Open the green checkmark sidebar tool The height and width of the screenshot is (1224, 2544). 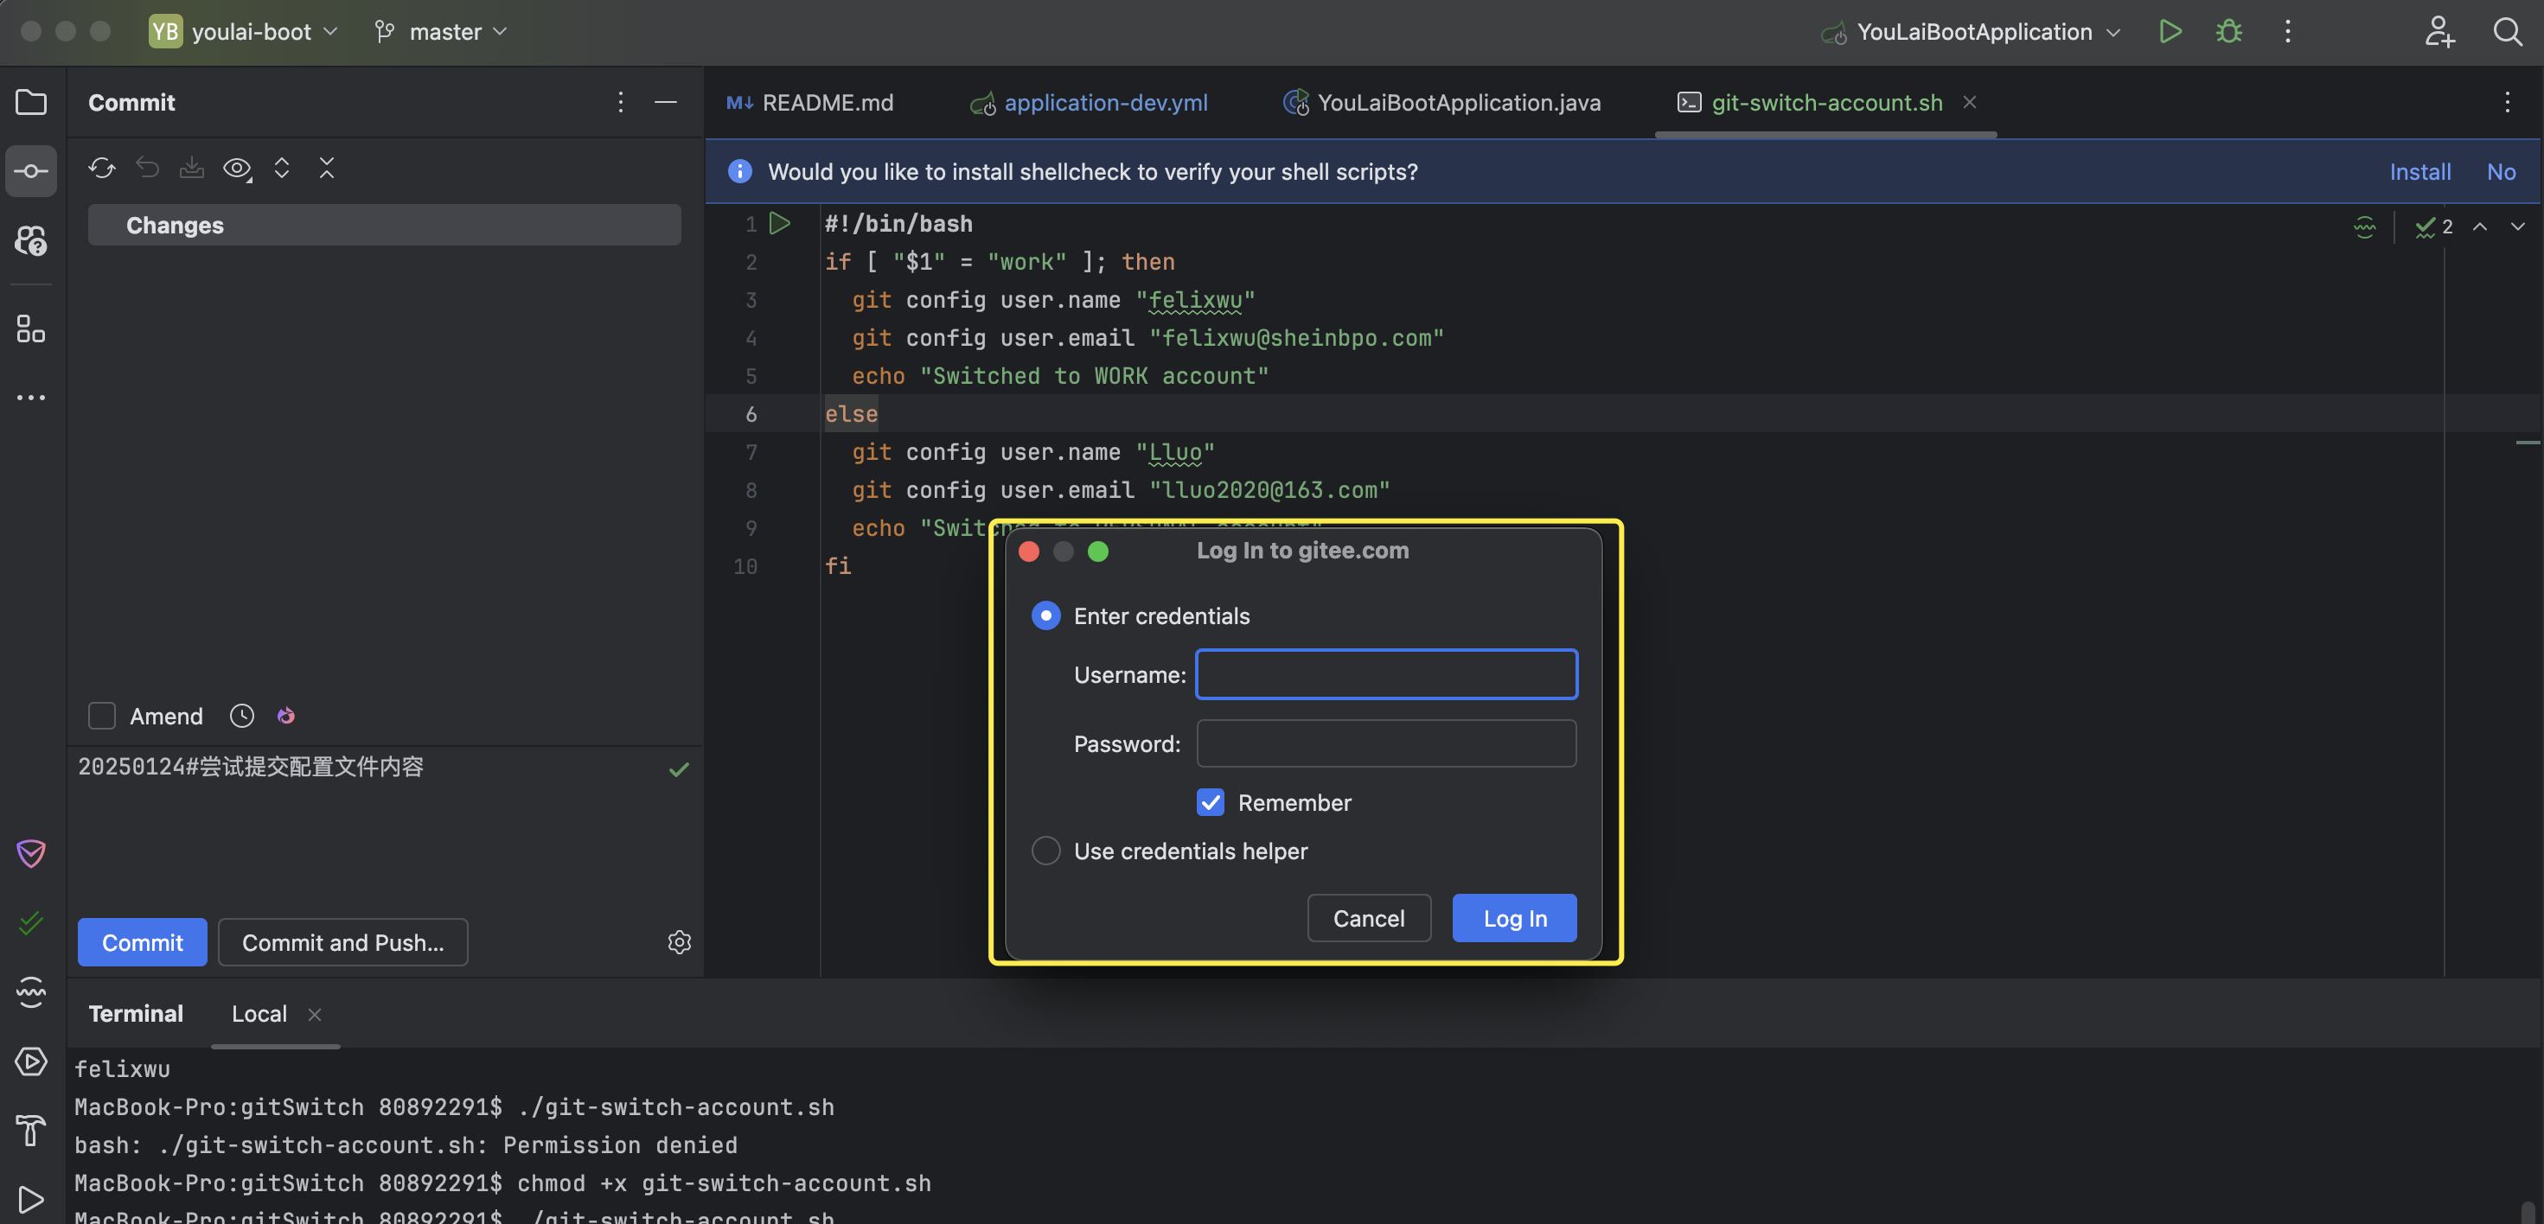pos(30,923)
